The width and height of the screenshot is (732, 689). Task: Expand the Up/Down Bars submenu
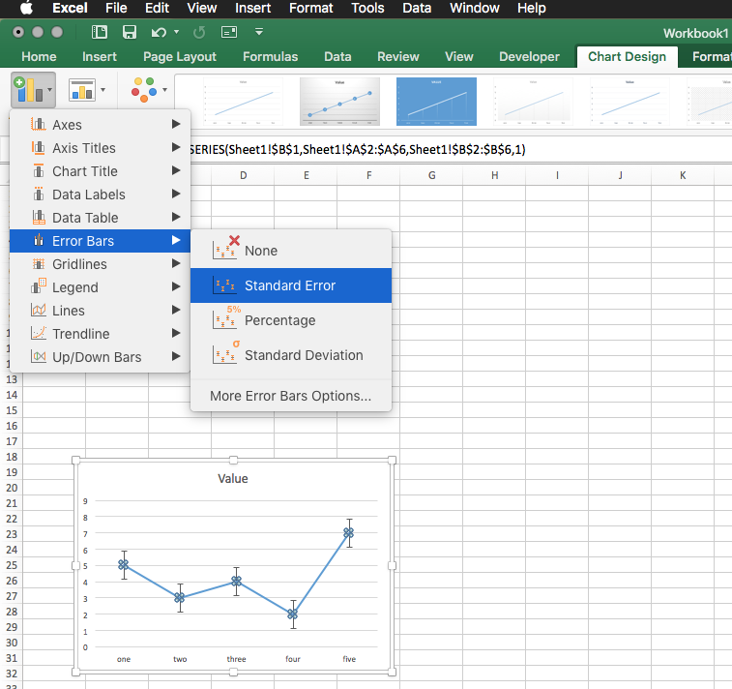(x=100, y=357)
